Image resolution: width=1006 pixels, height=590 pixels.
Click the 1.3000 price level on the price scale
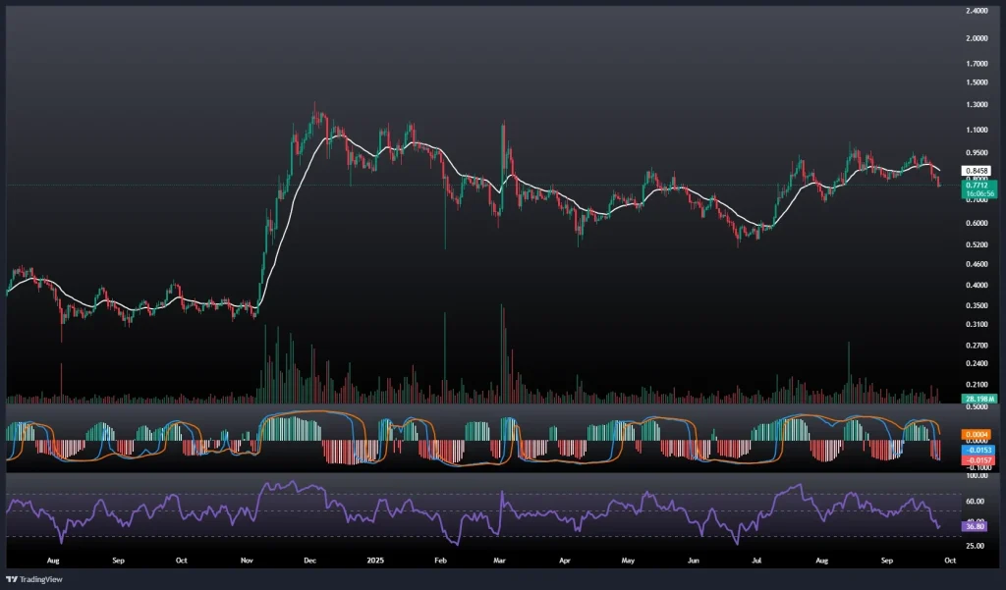point(977,105)
